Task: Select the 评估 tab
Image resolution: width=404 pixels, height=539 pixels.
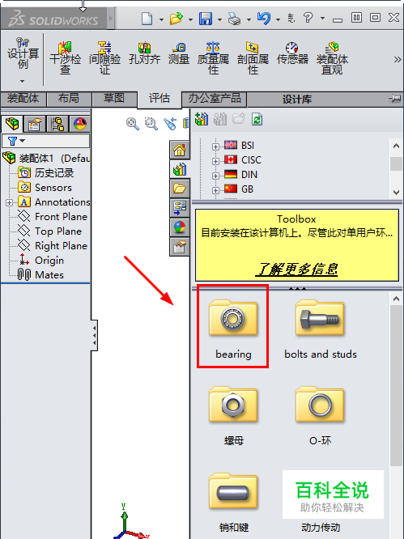Action: coord(159,99)
